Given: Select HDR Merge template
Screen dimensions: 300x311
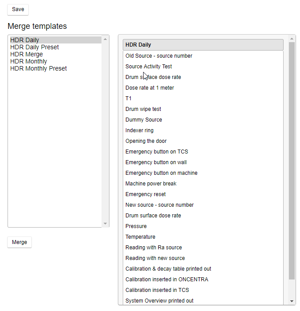Looking at the screenshot, I should [56, 54].
